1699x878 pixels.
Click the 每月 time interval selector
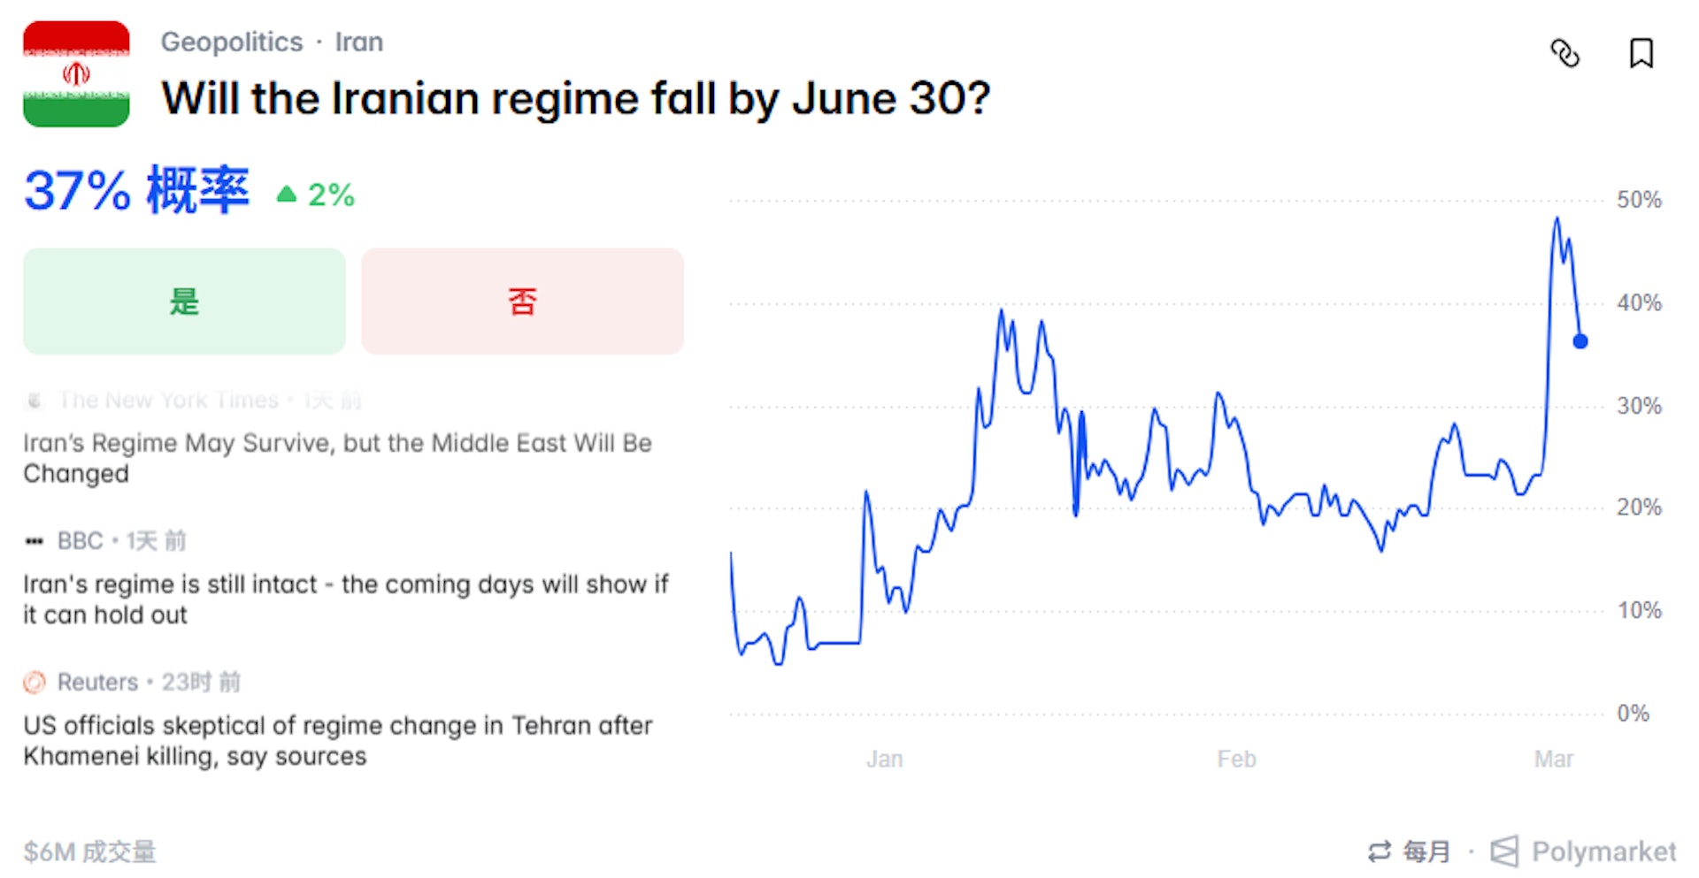(1426, 851)
